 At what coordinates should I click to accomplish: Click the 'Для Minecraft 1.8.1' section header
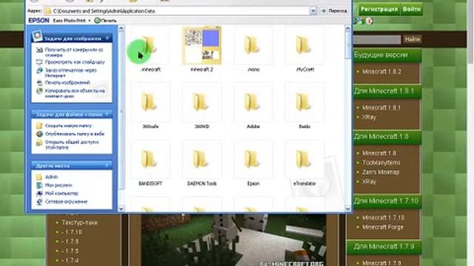click(x=387, y=91)
